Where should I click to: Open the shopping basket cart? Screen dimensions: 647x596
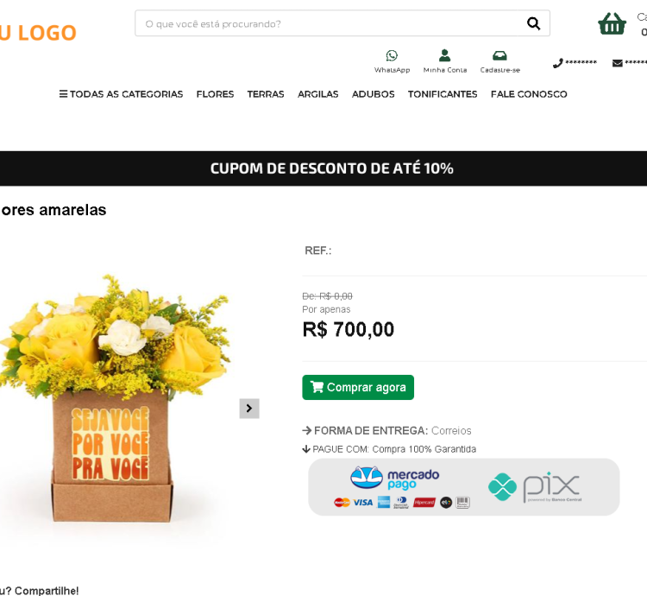612,23
